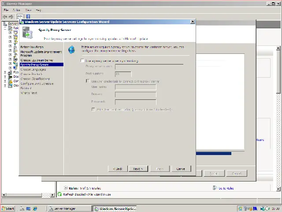The height and width of the screenshot is (212, 282).
Task: Open the View menu
Action: (28, 10)
